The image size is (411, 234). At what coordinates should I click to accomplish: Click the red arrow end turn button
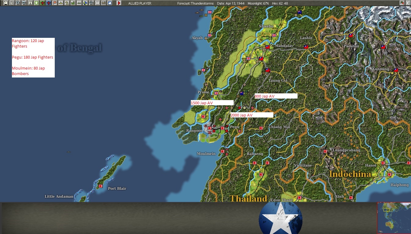point(119,3)
